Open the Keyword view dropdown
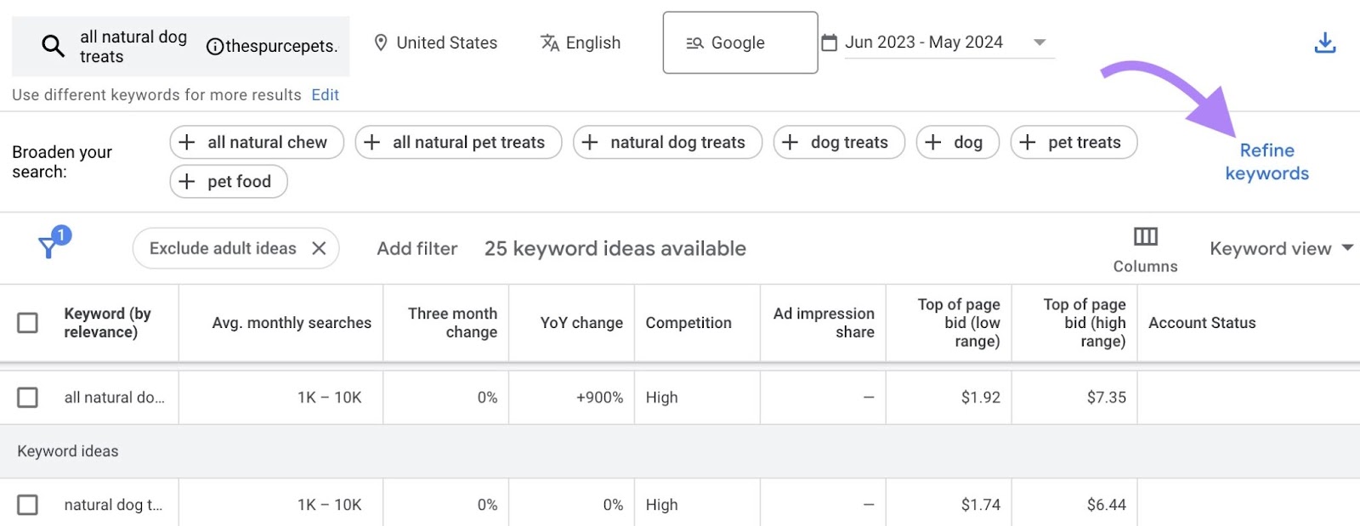The height and width of the screenshot is (526, 1360). point(1281,248)
